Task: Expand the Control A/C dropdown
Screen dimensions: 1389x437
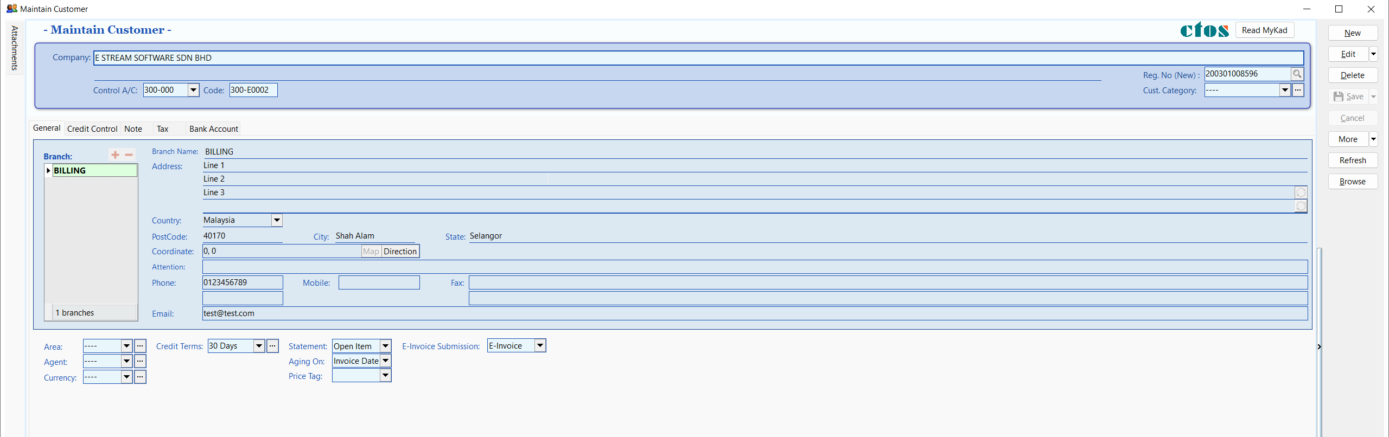Action: pyautogui.click(x=193, y=90)
